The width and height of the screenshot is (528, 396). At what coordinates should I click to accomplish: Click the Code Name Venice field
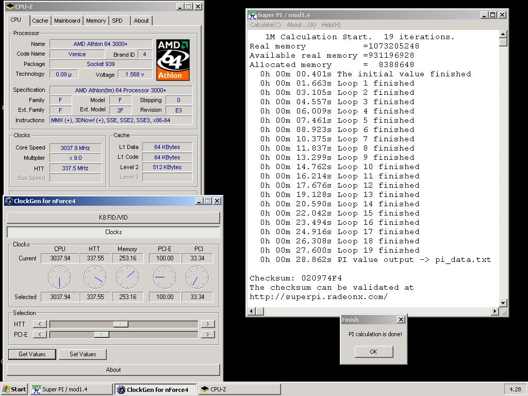[x=77, y=54]
